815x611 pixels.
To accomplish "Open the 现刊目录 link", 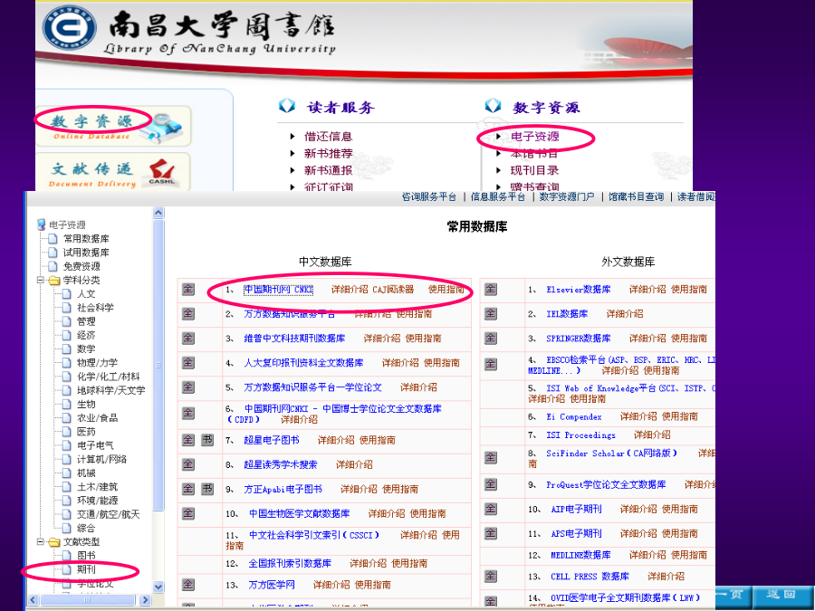I will [x=535, y=170].
